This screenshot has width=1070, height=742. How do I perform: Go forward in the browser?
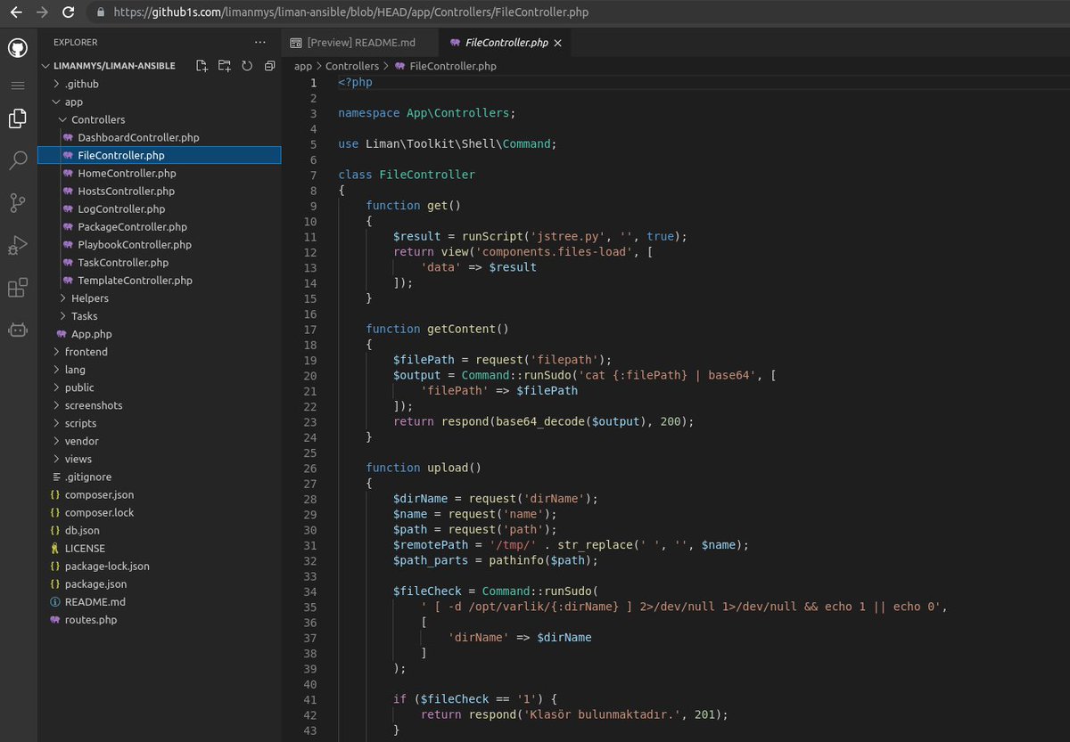click(x=42, y=13)
